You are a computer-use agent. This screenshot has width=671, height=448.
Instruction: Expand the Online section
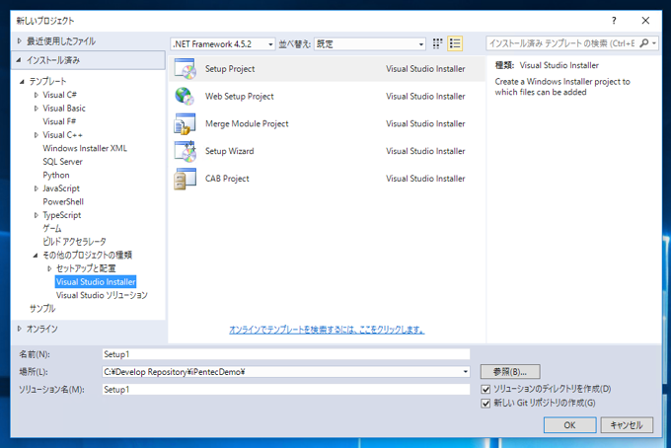(20, 329)
